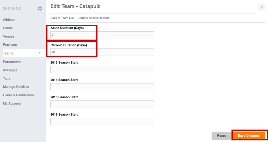Click the Save Changes button
Viewport: 269px width, 142px height.
point(248,136)
